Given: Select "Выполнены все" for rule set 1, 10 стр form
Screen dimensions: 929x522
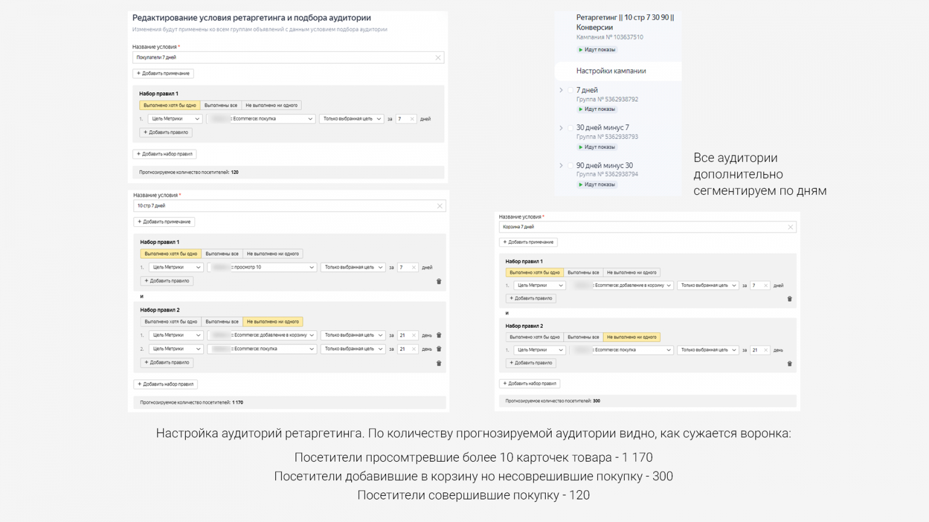Looking at the screenshot, I should click(222, 254).
